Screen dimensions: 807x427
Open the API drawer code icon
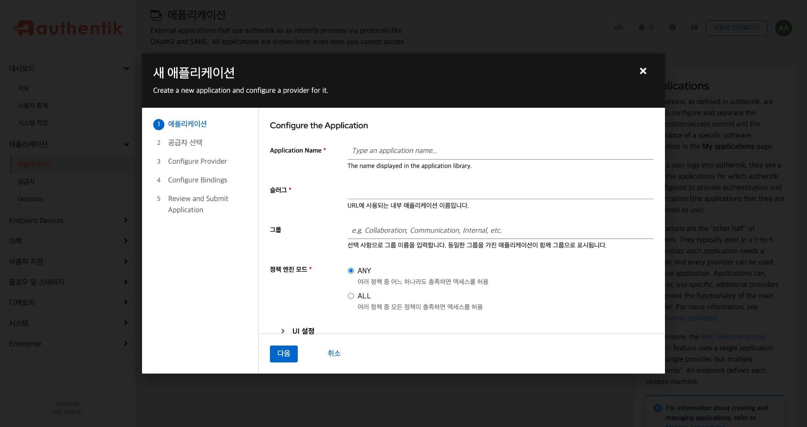click(x=619, y=27)
